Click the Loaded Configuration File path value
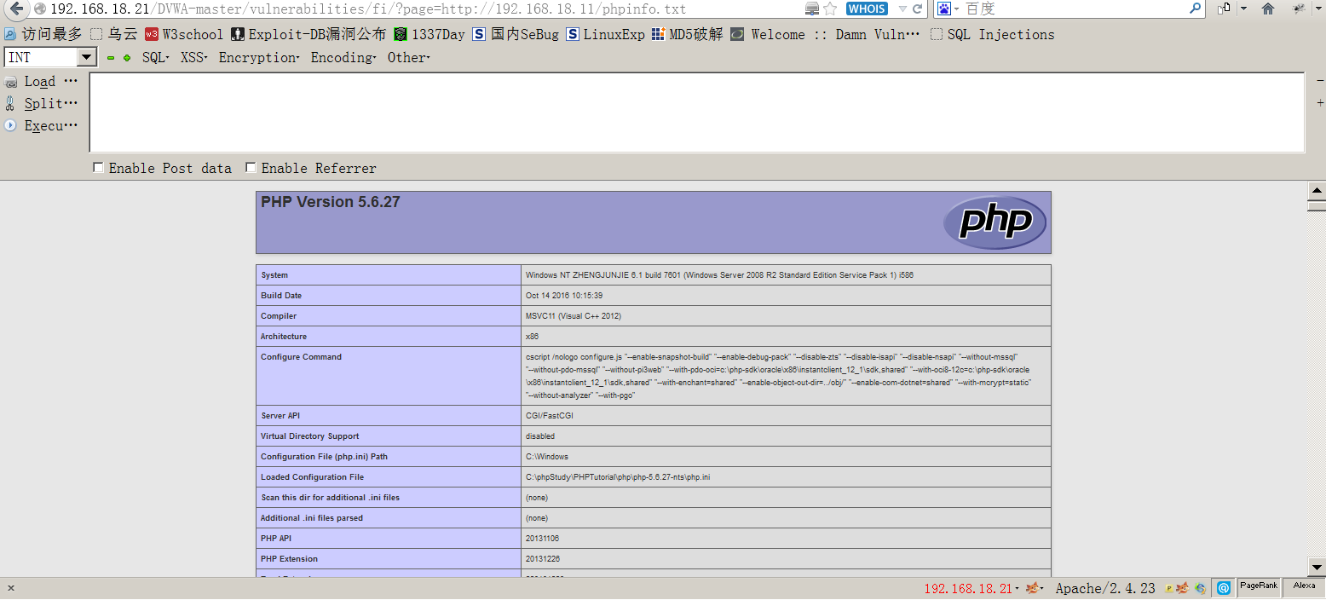This screenshot has height=600, width=1326. tap(618, 477)
